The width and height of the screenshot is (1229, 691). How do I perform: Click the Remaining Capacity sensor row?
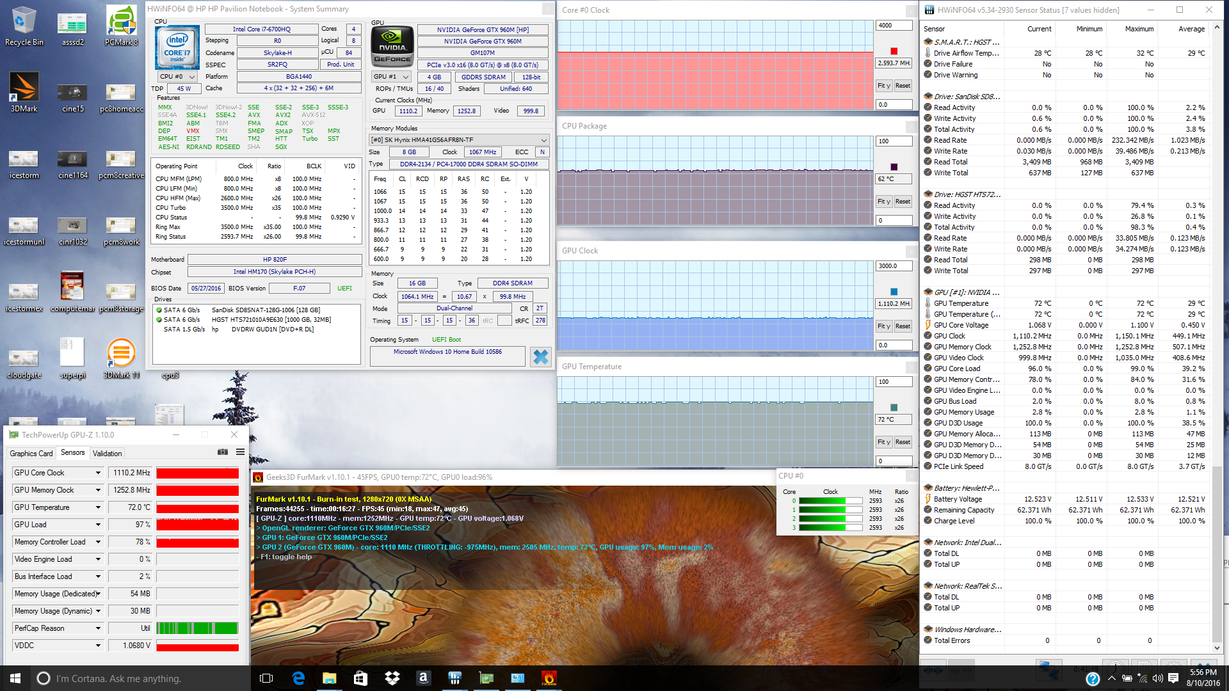pos(1064,510)
